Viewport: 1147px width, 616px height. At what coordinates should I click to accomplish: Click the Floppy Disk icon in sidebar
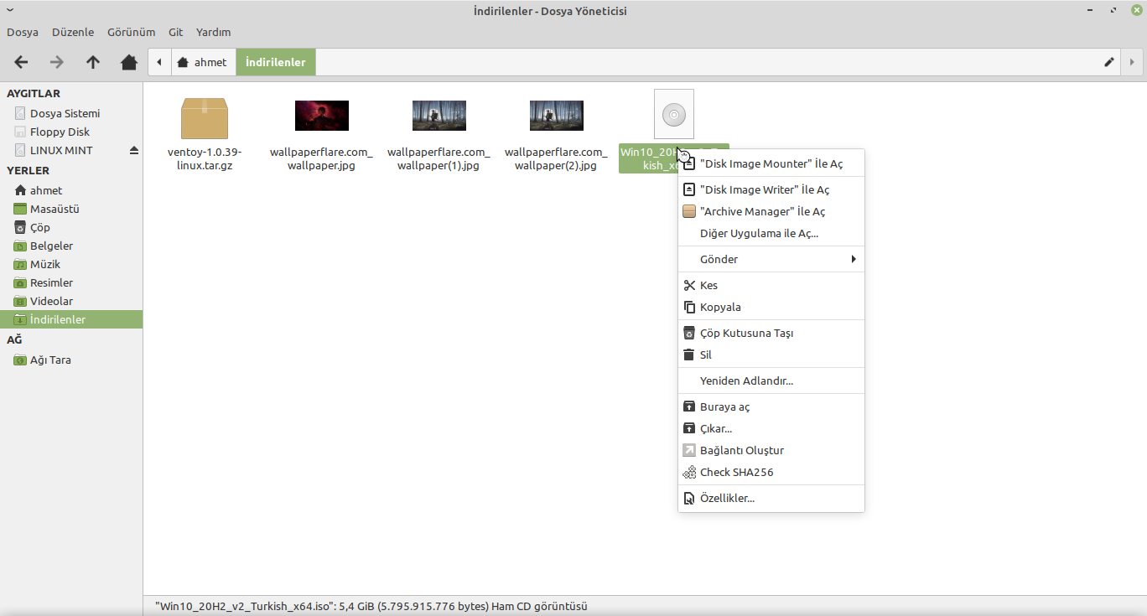click(20, 132)
